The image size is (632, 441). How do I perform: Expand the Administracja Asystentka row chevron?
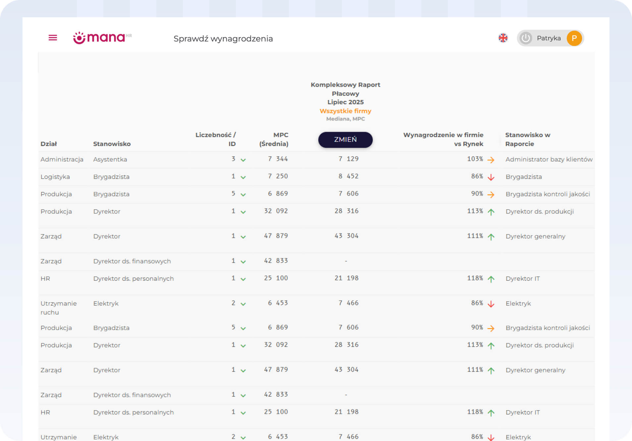tap(243, 160)
